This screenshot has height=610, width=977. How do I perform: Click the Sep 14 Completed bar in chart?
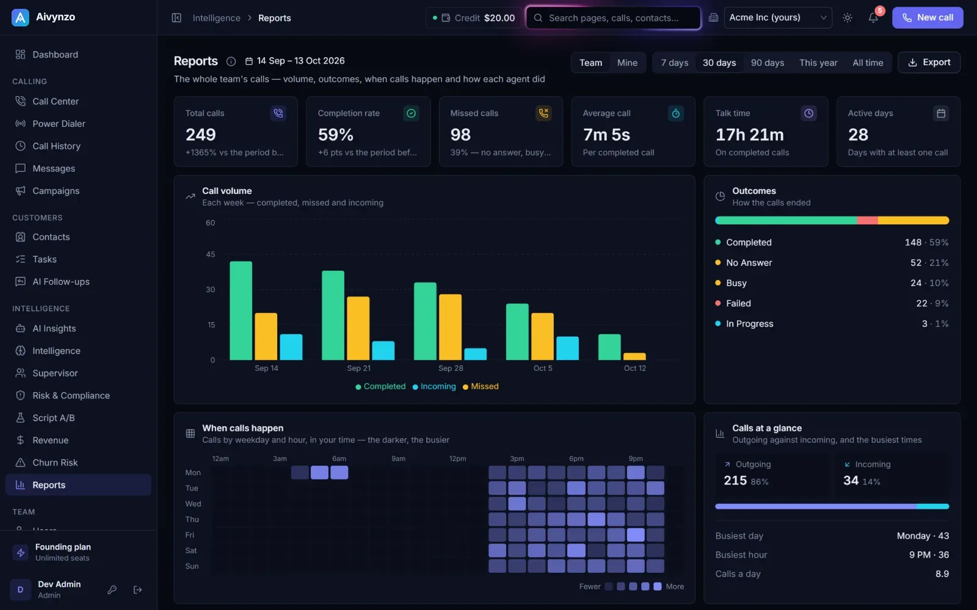pos(241,310)
